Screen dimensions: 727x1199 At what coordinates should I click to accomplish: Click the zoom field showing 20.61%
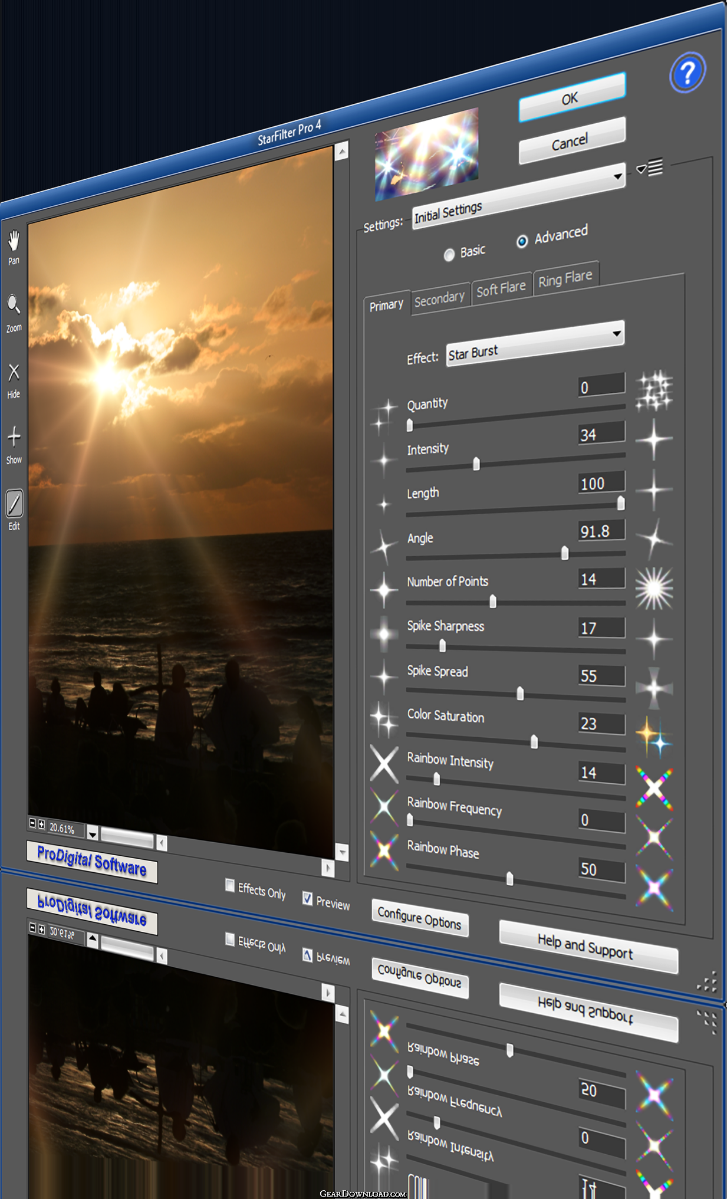pos(65,829)
